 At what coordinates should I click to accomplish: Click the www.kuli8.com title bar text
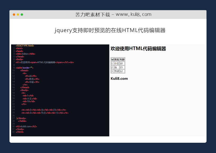pyautogui.click(x=113, y=14)
